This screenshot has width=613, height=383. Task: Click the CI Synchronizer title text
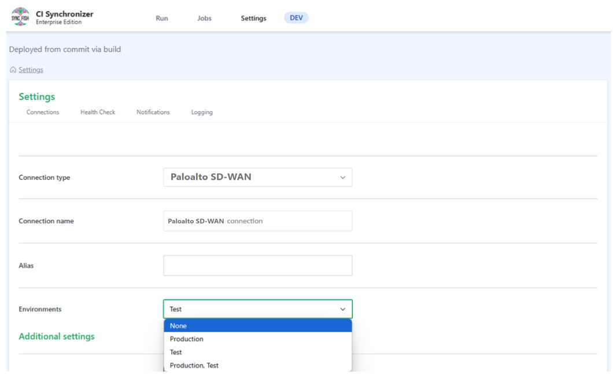click(x=65, y=14)
